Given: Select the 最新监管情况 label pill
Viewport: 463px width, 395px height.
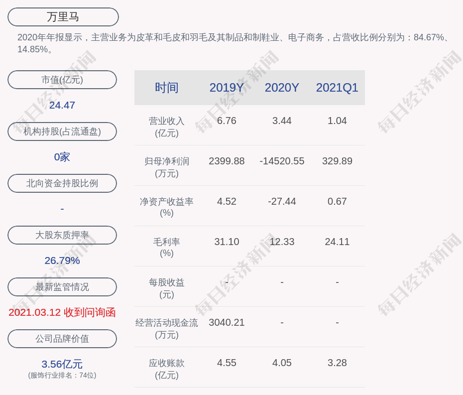Looking at the screenshot, I should (62, 287).
